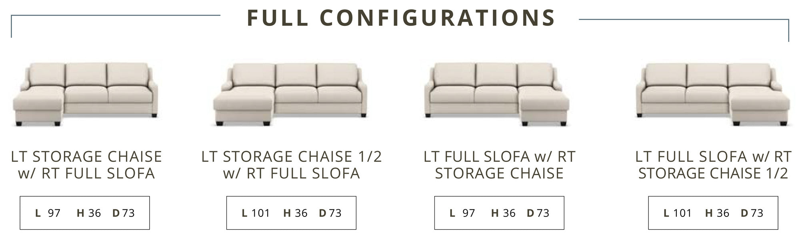
Task: Click the dimensions box under the first sofa
Action: (85, 213)
